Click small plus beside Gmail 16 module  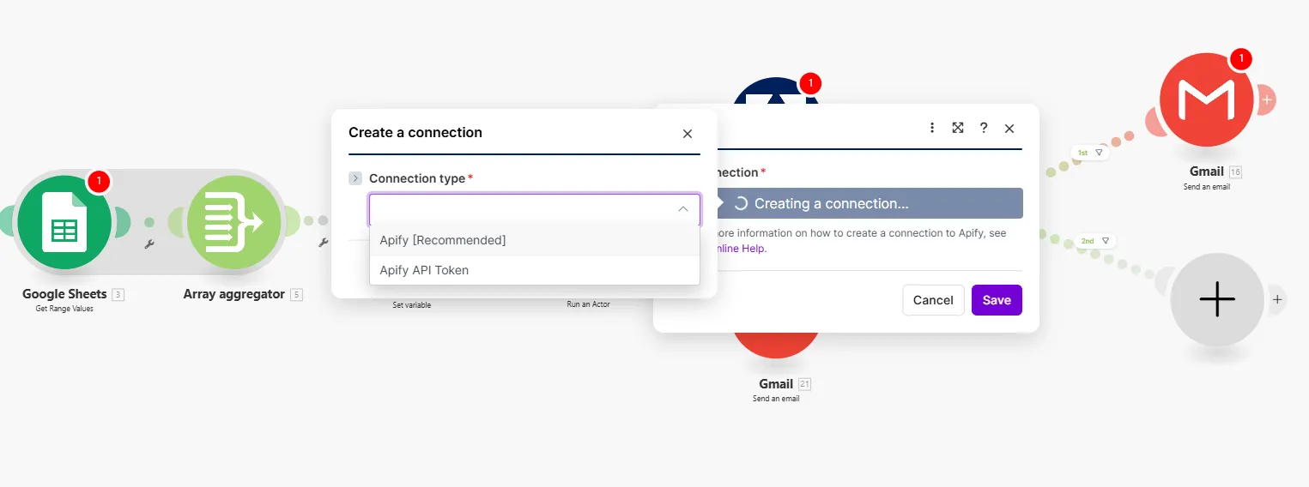coord(1267,100)
